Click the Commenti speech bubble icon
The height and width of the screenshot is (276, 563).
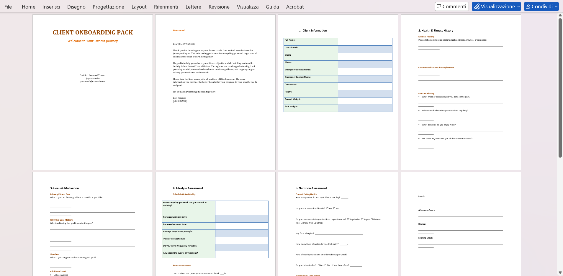[x=439, y=6]
